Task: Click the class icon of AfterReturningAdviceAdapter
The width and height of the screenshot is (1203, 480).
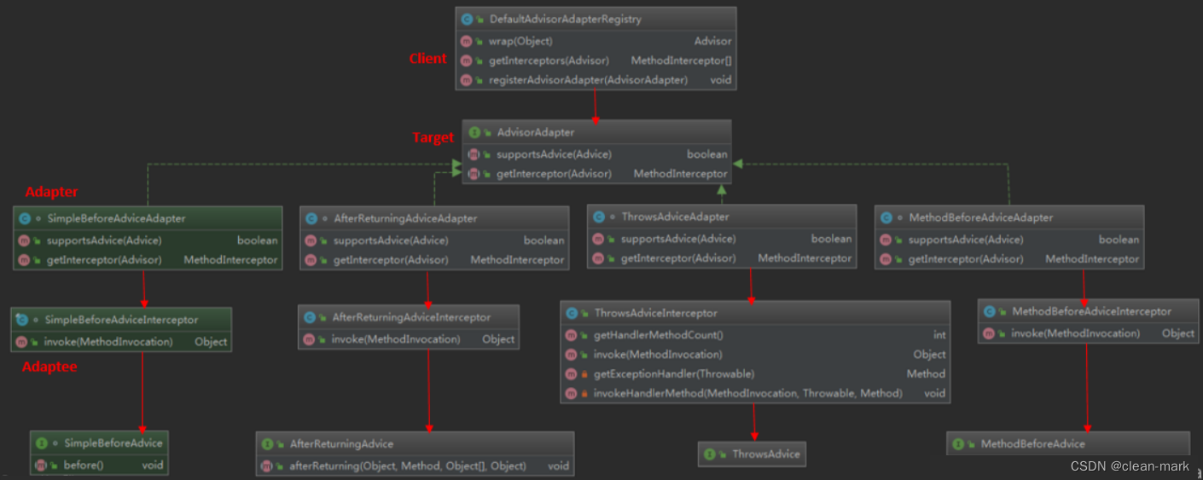Action: click(x=311, y=218)
